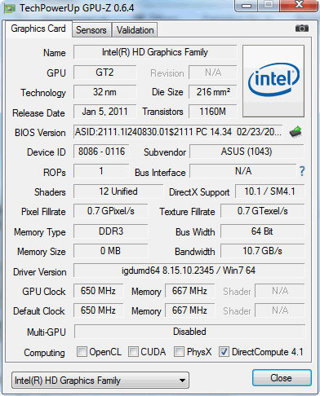Switch to the Validation tab
This screenshot has height=396, width=320.
pyautogui.click(x=135, y=30)
